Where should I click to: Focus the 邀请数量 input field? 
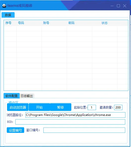tap(118, 107)
